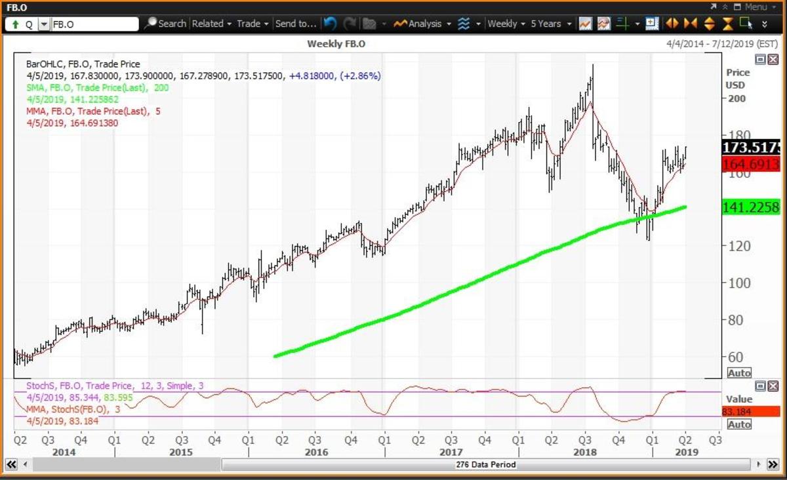Viewport: 787px width, 480px height.
Task: Click StochS FB.O legend label
Action: (x=115, y=386)
